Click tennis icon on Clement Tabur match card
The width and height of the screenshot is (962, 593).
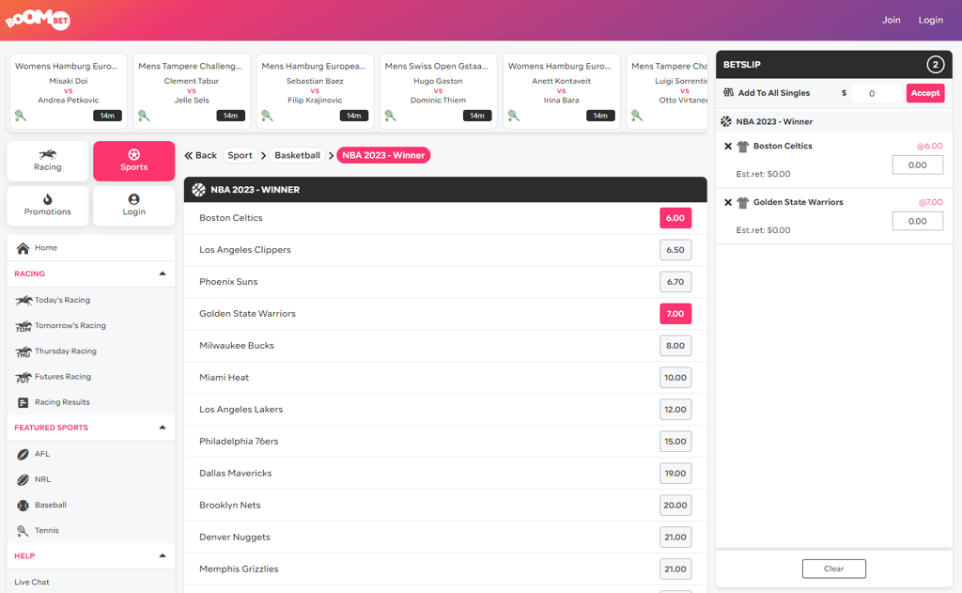pos(144,116)
